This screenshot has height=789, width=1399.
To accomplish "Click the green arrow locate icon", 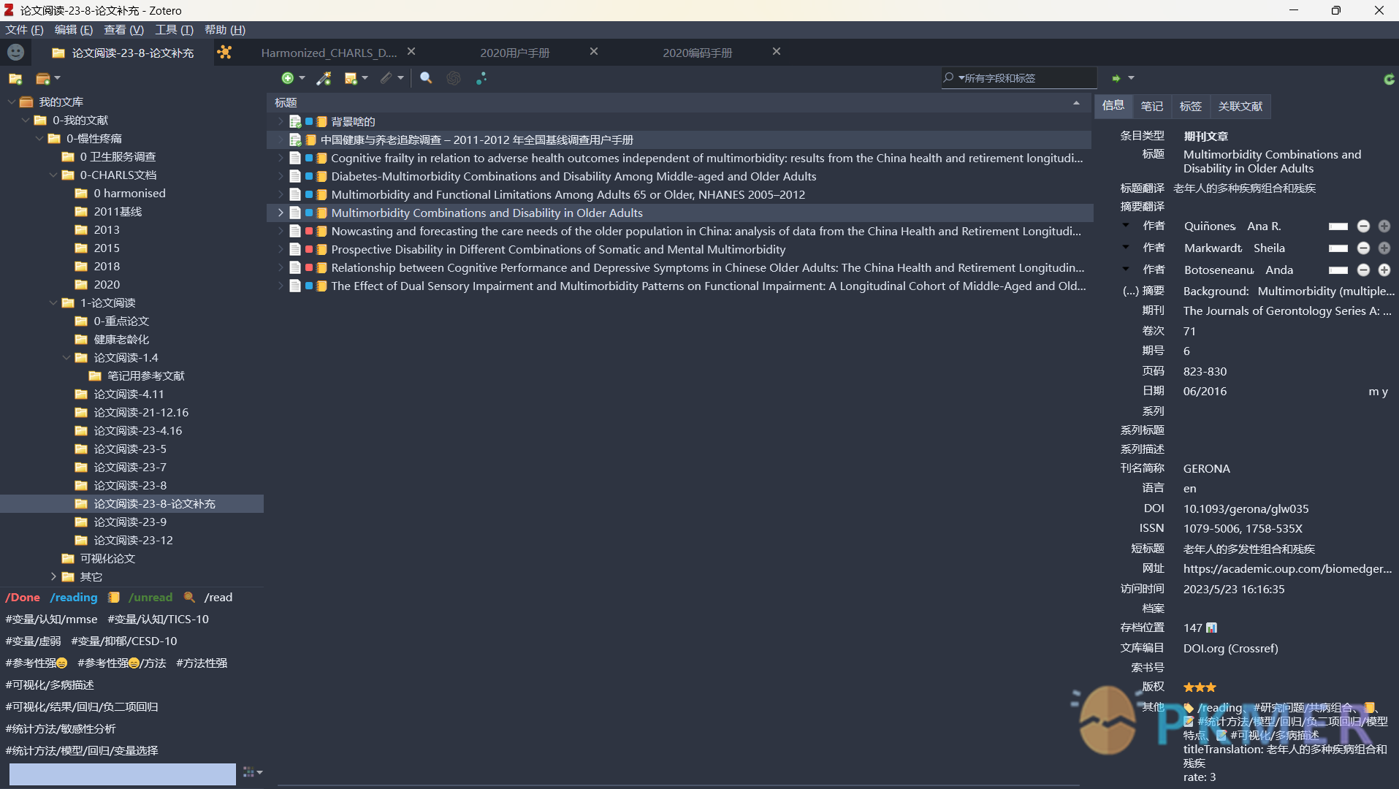I will pyautogui.click(x=1116, y=78).
